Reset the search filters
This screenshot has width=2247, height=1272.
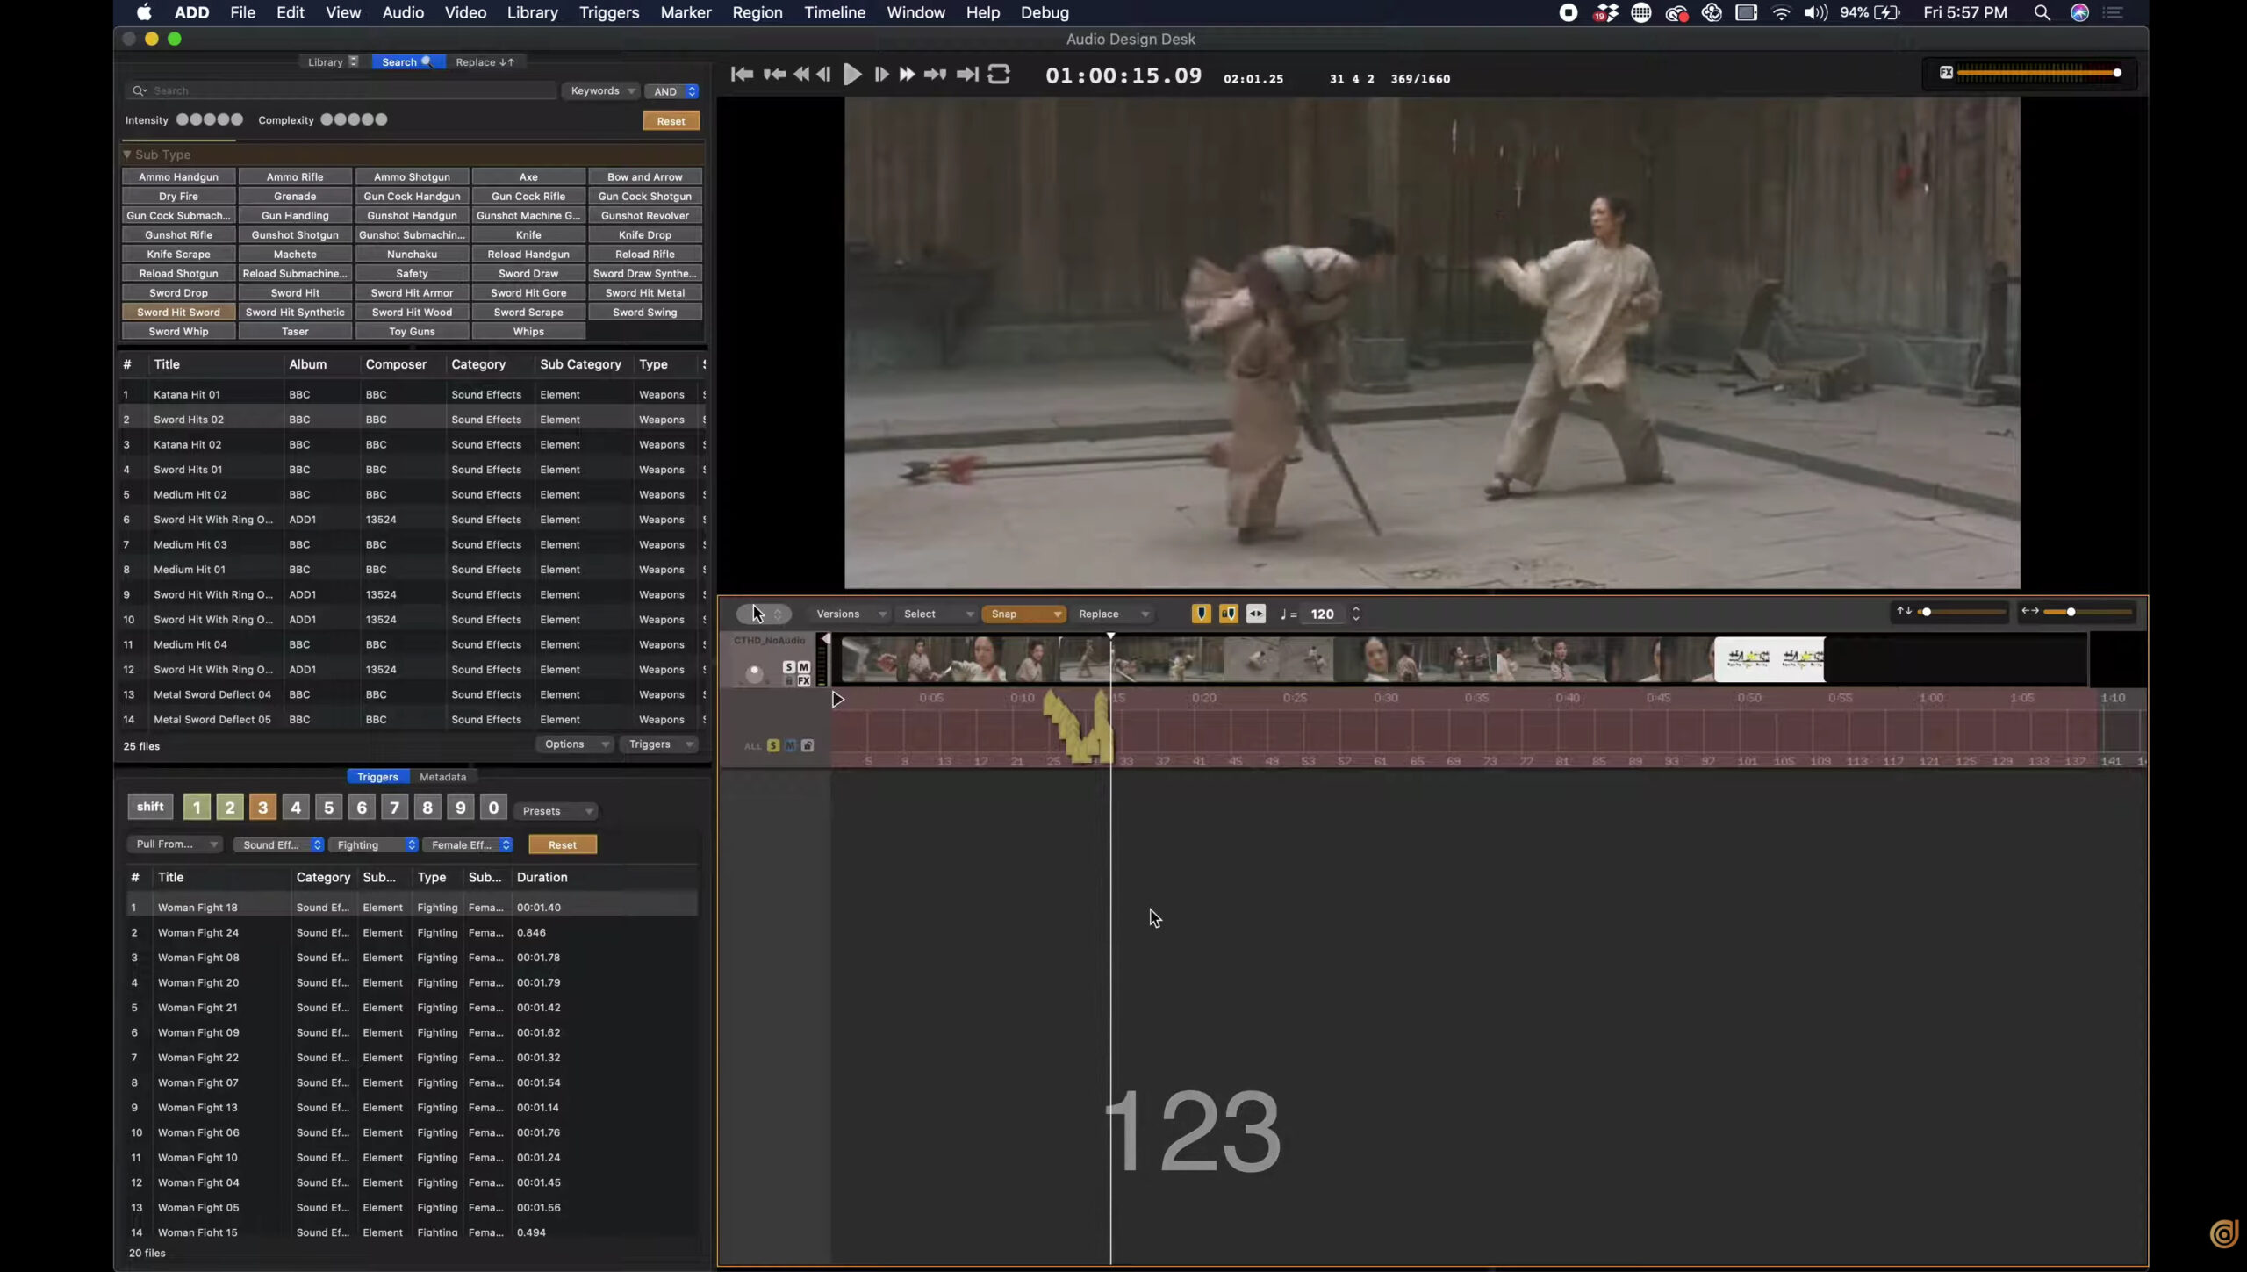click(x=671, y=121)
